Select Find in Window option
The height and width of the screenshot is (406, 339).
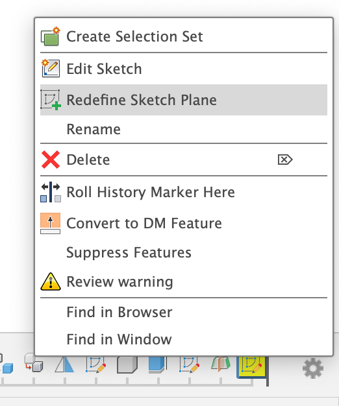[184, 339]
